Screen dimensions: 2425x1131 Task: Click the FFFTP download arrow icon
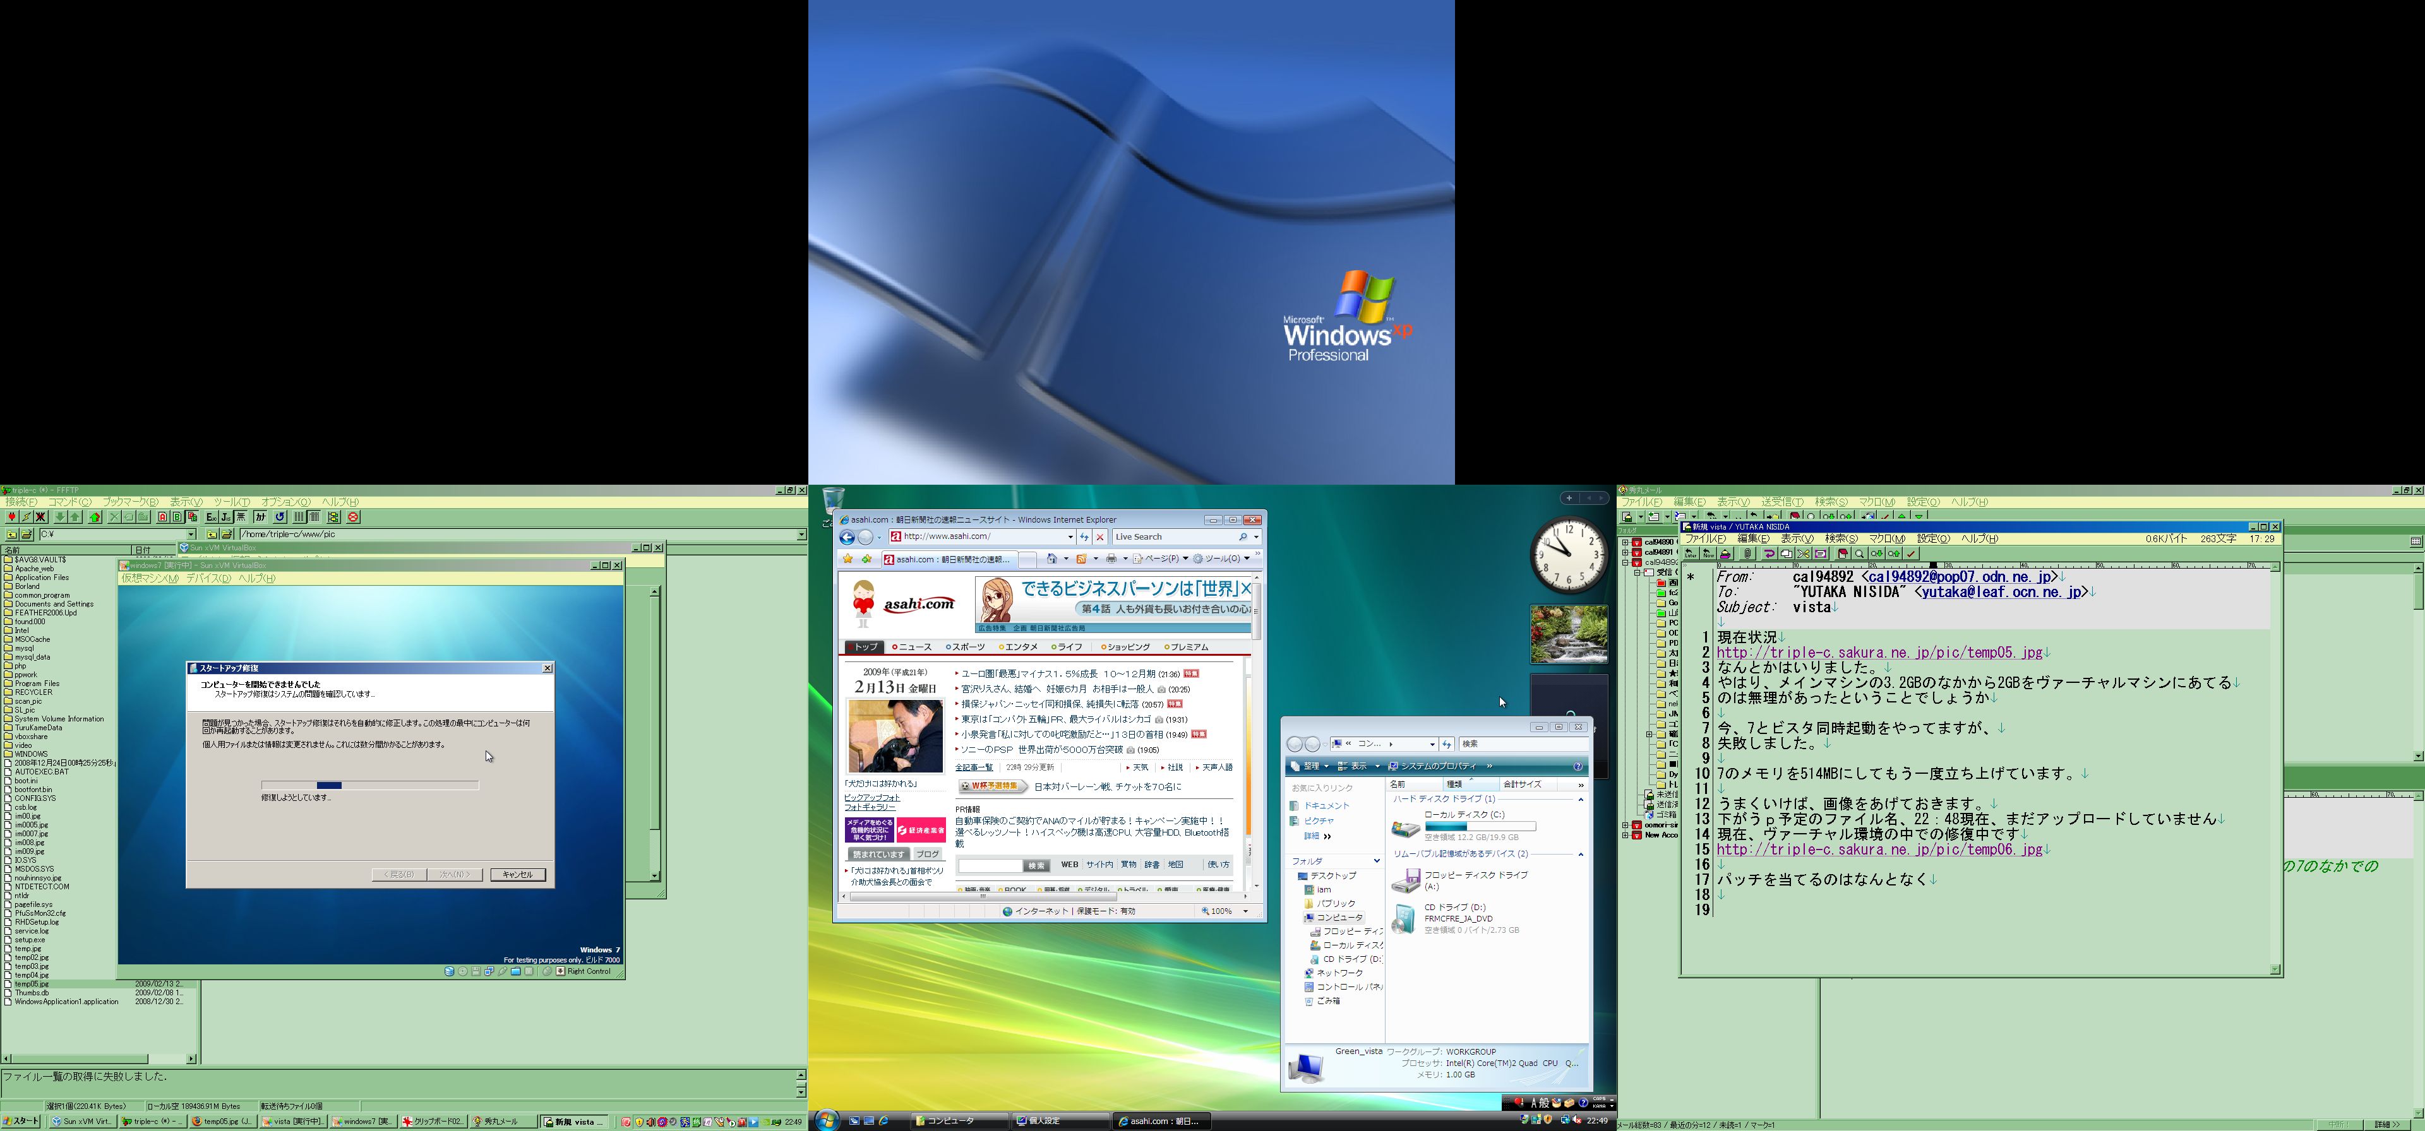(60, 516)
